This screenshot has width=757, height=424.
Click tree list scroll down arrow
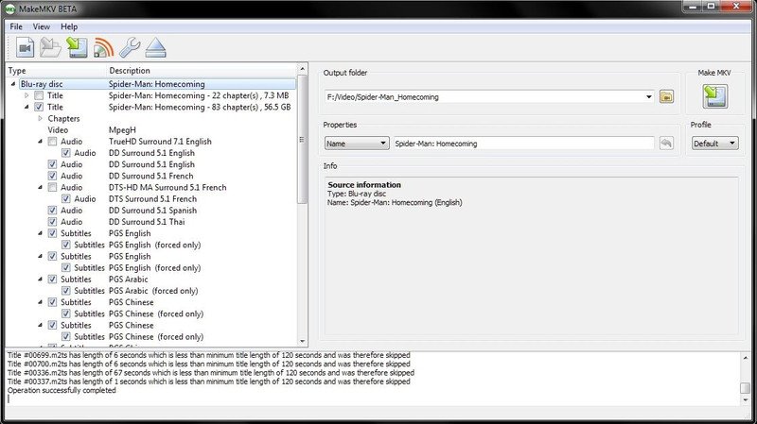(302, 341)
